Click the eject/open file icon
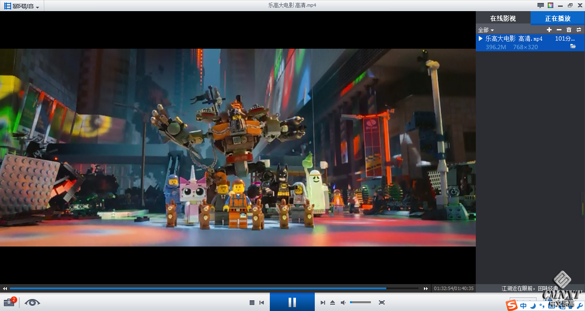This screenshot has height=311, width=585. (x=332, y=302)
